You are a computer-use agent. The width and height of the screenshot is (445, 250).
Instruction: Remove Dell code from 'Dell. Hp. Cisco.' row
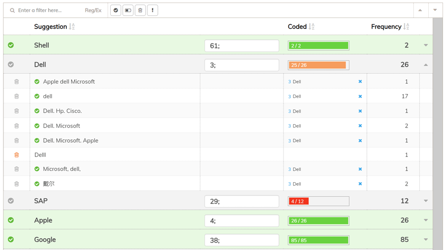(x=360, y=111)
